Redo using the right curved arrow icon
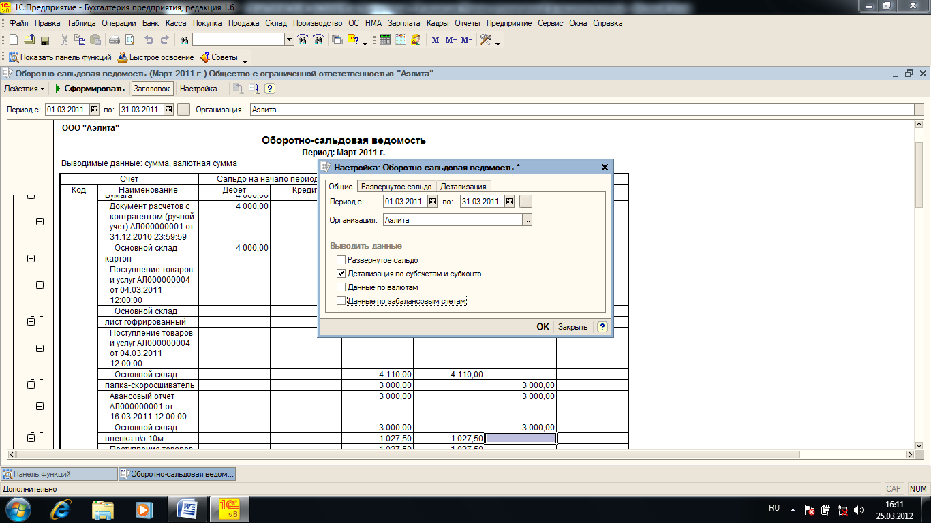 164,40
